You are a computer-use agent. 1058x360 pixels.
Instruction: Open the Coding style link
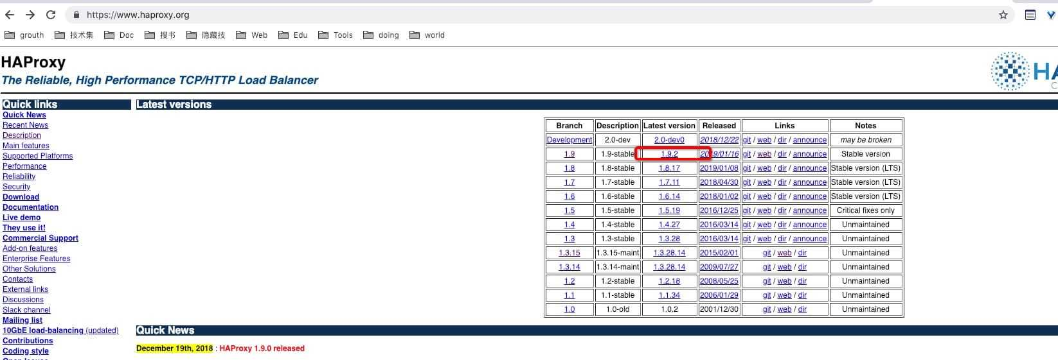point(26,351)
